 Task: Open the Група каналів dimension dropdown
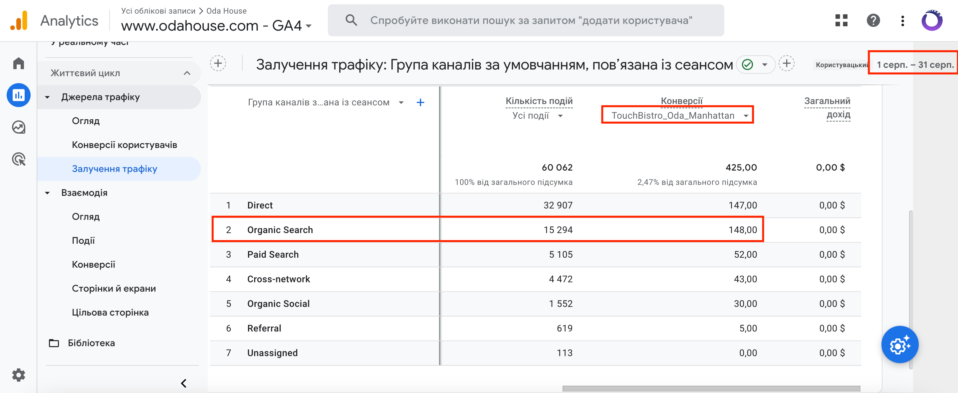326,102
